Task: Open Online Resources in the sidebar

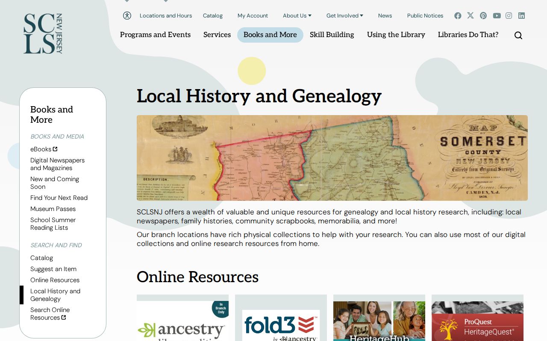Action: click(55, 280)
